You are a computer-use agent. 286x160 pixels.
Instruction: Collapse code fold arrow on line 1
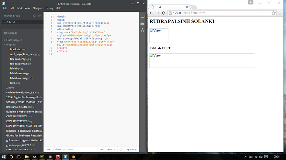click(x=54, y=16)
